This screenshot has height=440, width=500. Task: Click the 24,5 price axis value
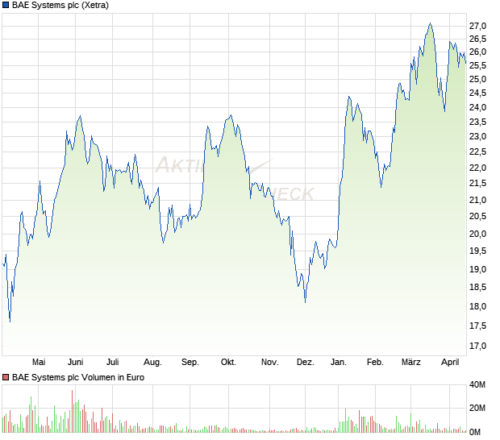477,93
